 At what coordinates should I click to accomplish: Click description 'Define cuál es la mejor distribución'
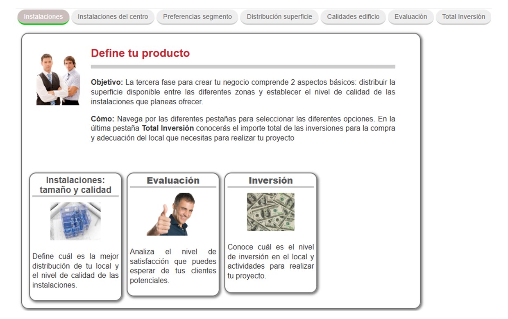point(75,271)
